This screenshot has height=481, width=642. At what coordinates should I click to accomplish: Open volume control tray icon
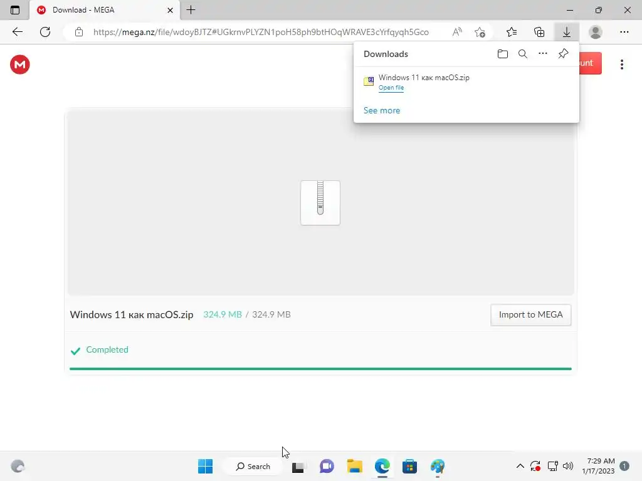[x=568, y=466]
